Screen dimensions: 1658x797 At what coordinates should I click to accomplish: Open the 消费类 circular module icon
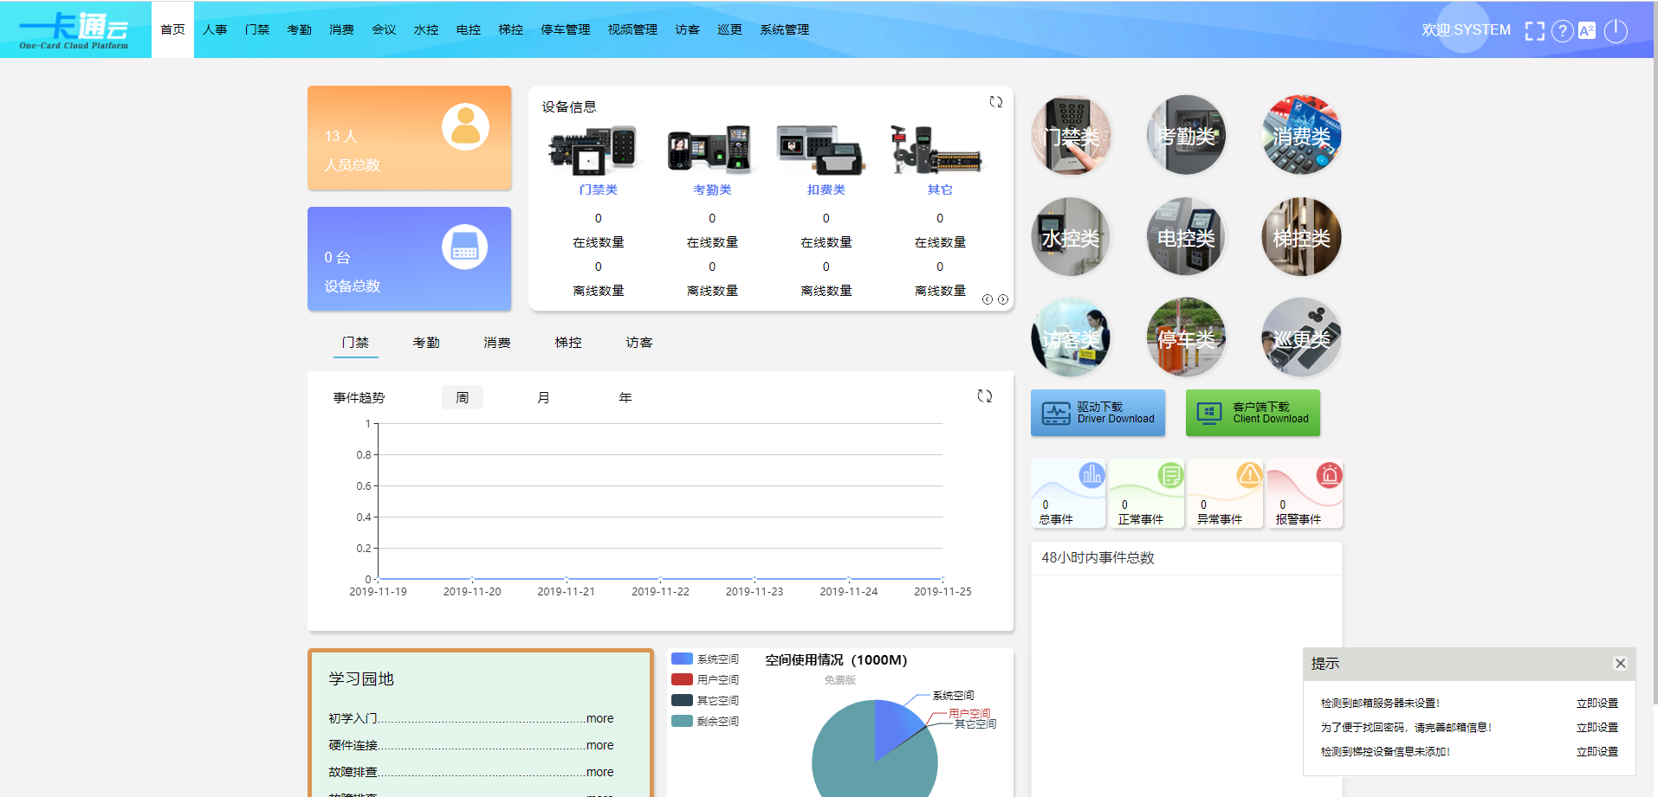pos(1301,136)
